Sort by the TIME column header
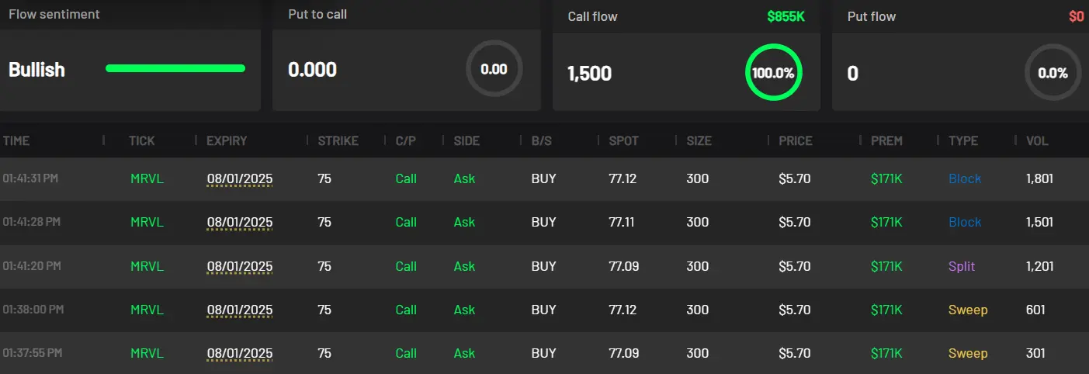 [16, 140]
